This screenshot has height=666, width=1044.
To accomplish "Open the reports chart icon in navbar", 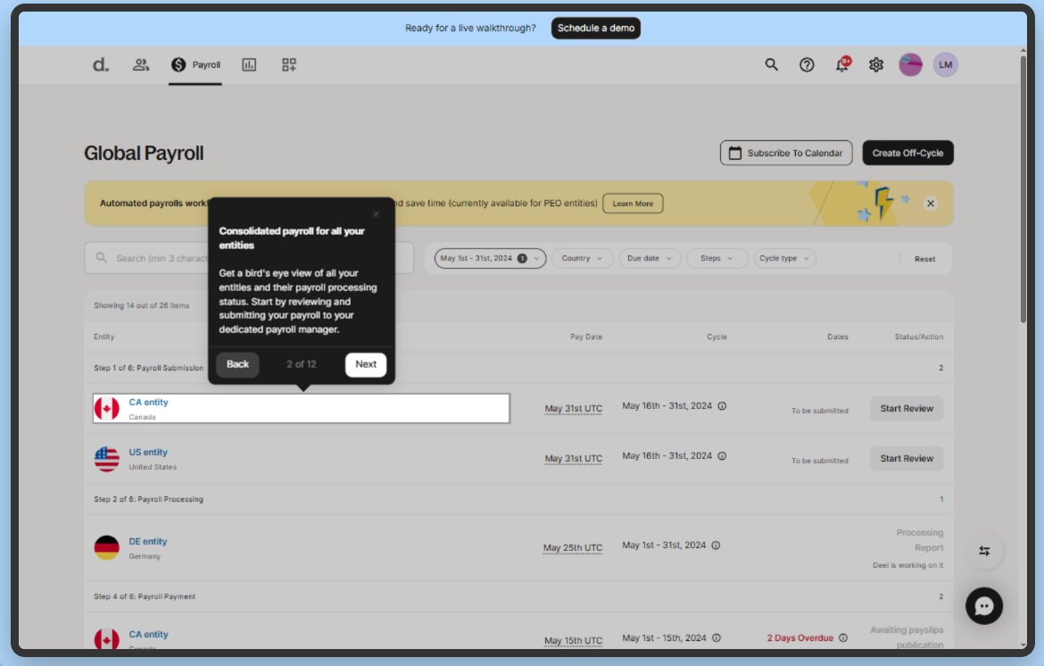I will [249, 64].
